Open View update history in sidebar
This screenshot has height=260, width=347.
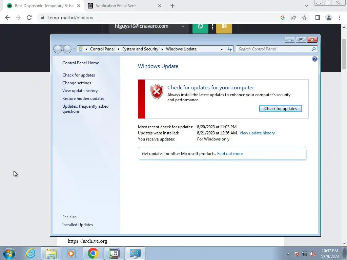tap(80, 91)
